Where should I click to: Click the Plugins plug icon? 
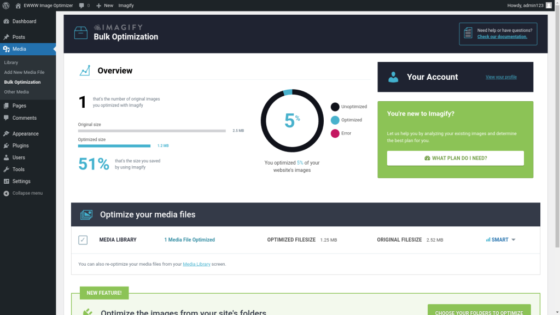[x=6, y=145]
